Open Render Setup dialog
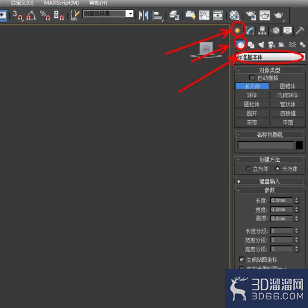 click(x=251, y=15)
